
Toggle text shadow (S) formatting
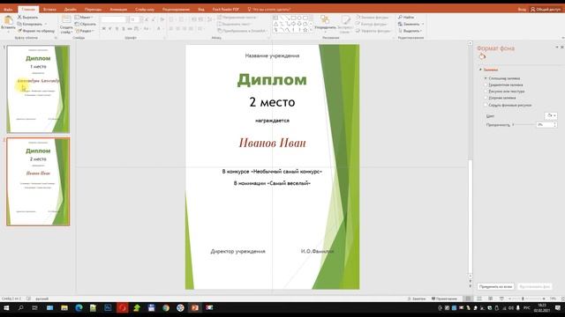point(124,28)
